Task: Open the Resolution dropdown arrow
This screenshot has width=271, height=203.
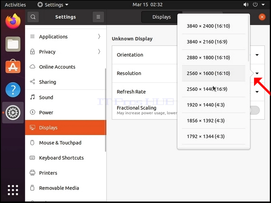Action: click(257, 73)
